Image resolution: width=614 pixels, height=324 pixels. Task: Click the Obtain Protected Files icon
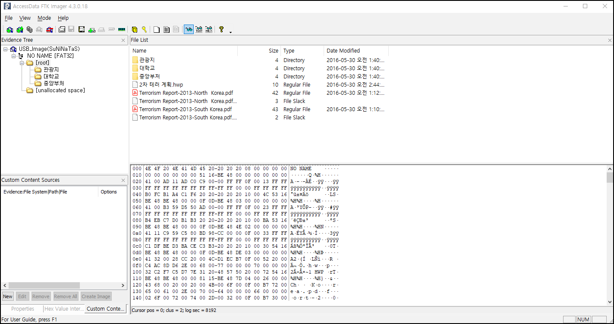(135, 30)
